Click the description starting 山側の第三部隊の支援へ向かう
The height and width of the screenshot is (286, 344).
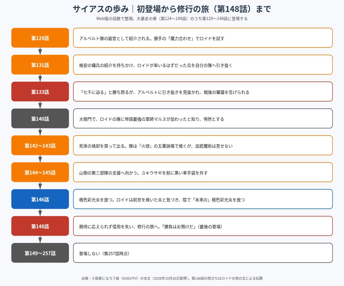[203, 172]
